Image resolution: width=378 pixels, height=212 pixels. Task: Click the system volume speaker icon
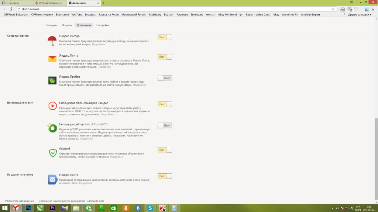(x=337, y=208)
